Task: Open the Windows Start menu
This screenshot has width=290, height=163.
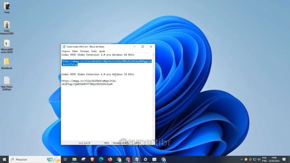Action: [4, 159]
